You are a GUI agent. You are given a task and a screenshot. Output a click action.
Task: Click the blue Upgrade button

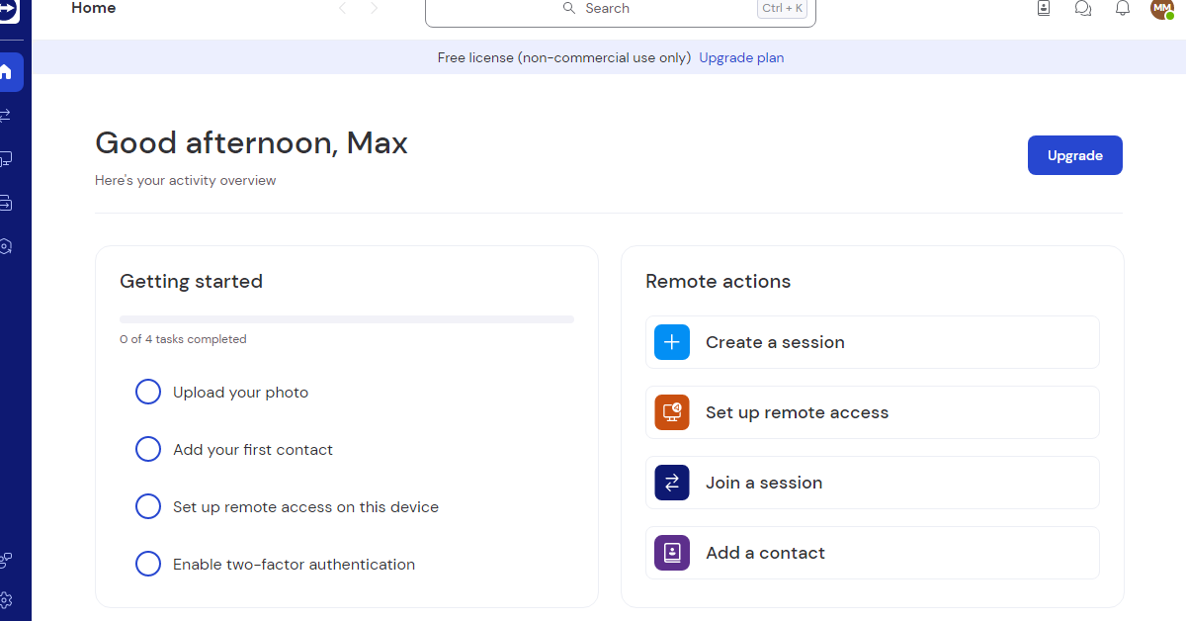pos(1075,155)
